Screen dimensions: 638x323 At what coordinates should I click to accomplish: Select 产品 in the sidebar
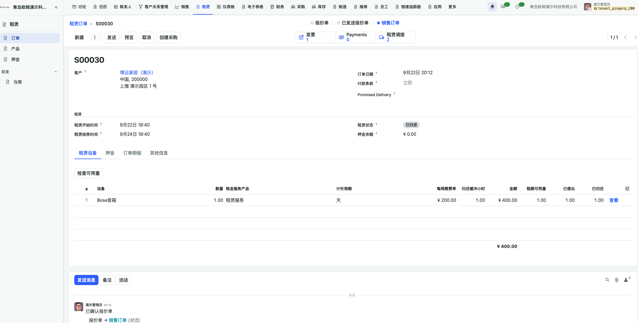(30, 49)
